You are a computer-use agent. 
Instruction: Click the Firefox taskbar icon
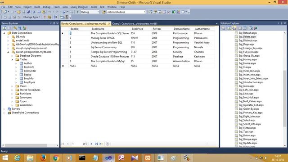click(x=43, y=158)
